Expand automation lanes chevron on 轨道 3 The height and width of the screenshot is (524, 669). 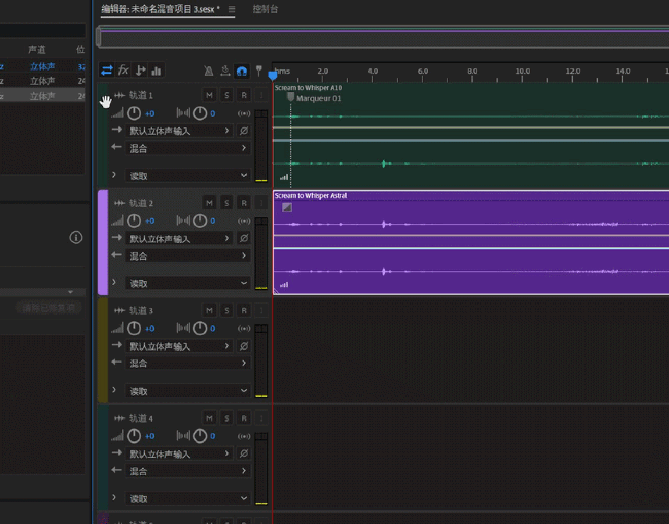(114, 390)
